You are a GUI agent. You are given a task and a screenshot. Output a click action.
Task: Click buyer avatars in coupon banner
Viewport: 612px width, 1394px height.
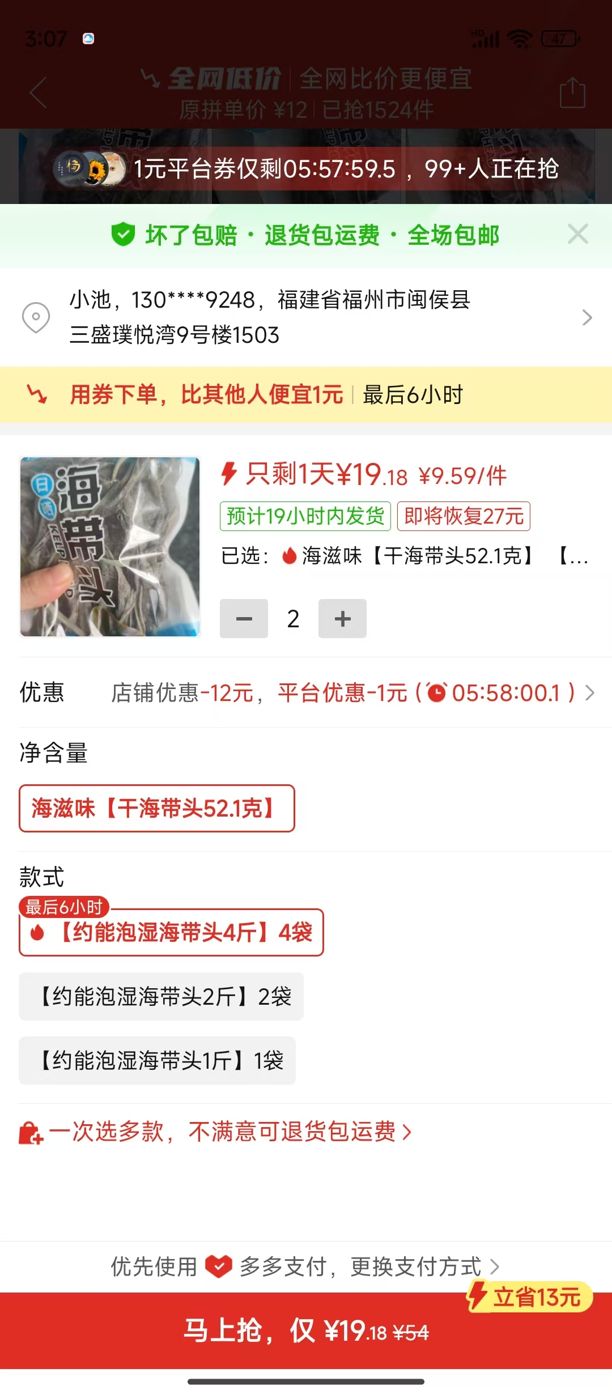coord(90,168)
